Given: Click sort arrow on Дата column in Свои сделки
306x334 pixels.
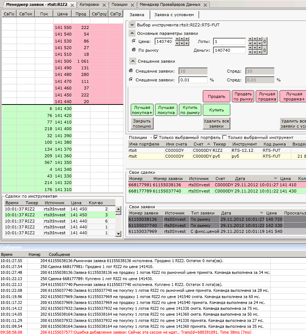Looking at the screenshot, I should point(276,179).
